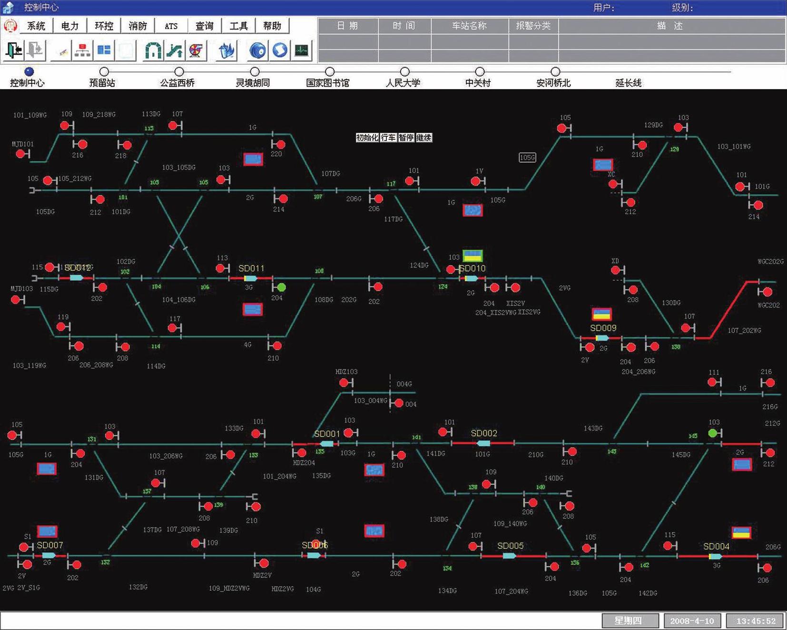Viewport: 787px width, 630px height.
Task: Click the 2008-4-10 date field in status bar
Action: pos(692,620)
